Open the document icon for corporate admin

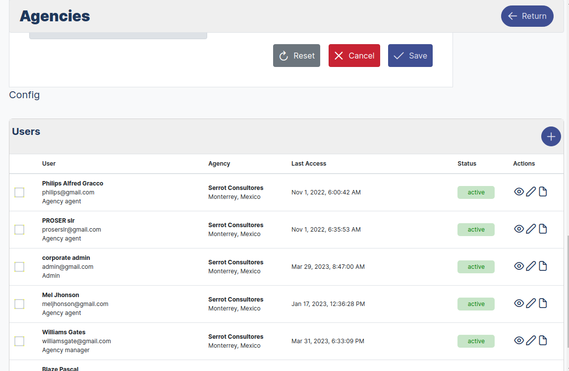point(543,266)
